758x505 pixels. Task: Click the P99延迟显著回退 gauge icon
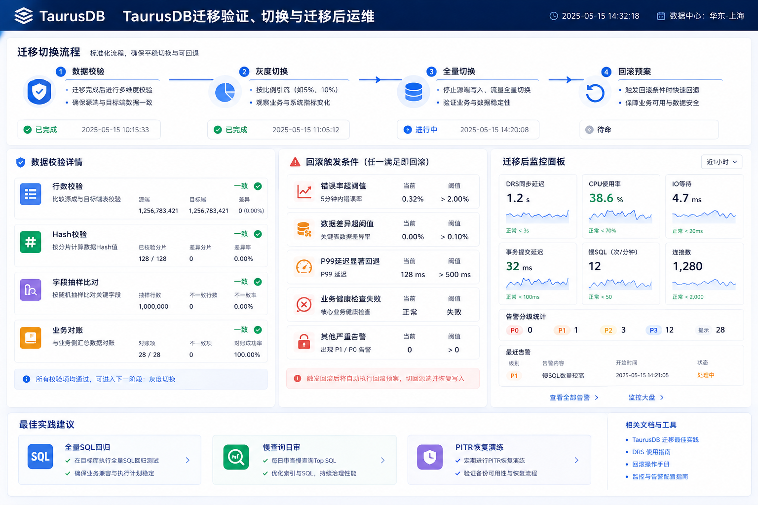pos(304,267)
